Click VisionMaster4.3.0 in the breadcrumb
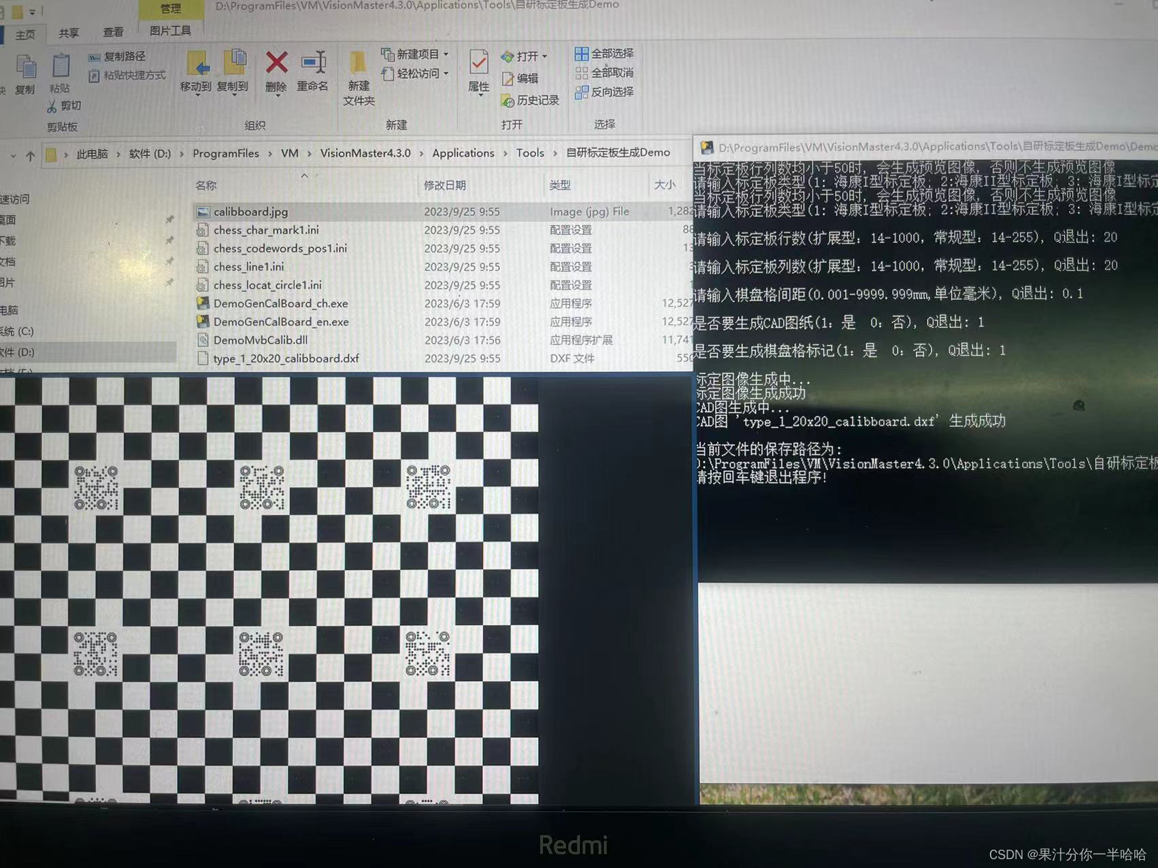Image resolution: width=1158 pixels, height=868 pixels. click(365, 153)
